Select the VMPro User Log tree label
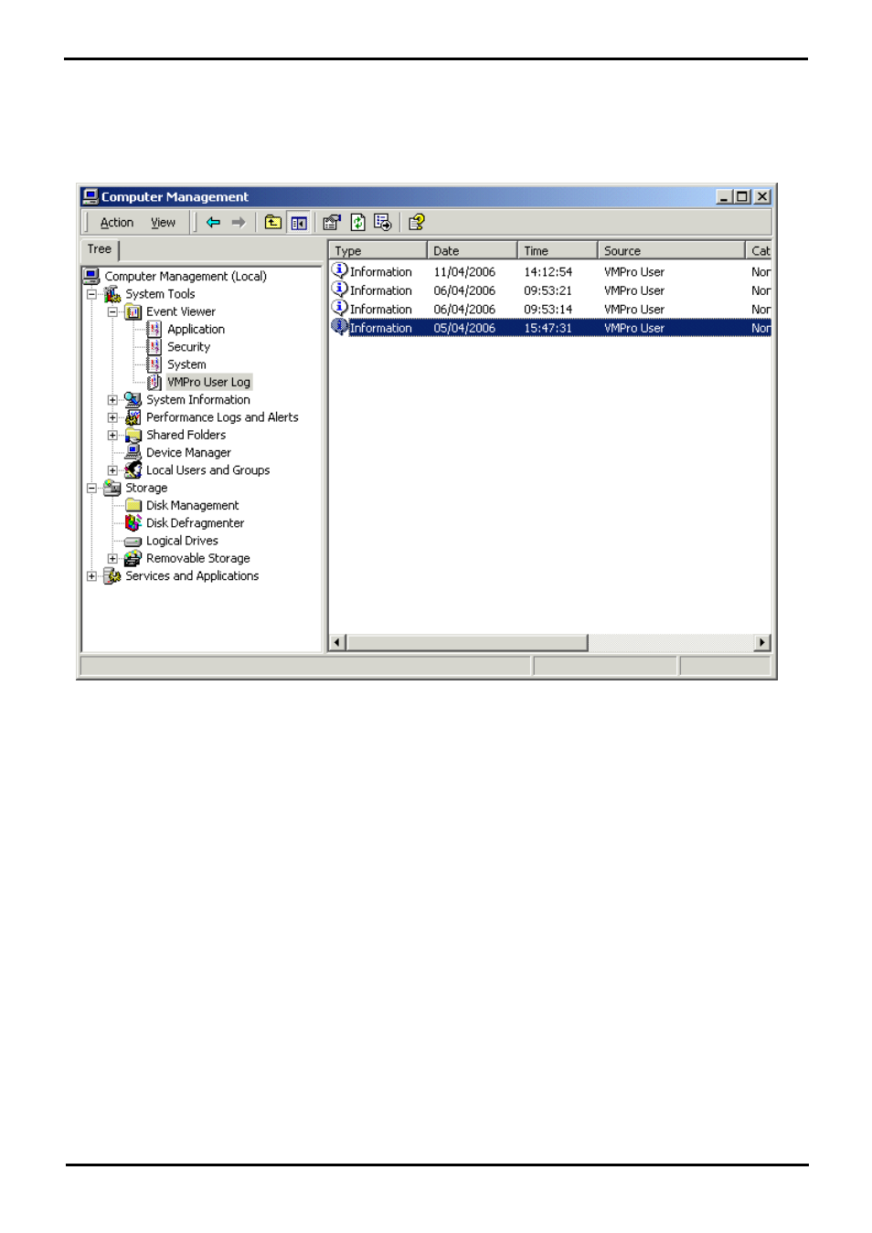 pos(208,382)
